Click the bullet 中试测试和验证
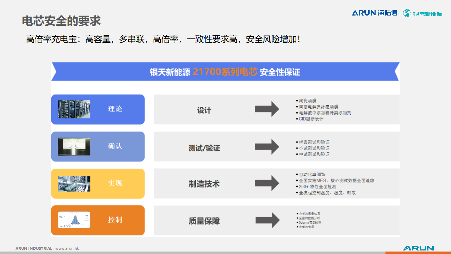Viewport: 451px width, 254px height. (x=313, y=154)
